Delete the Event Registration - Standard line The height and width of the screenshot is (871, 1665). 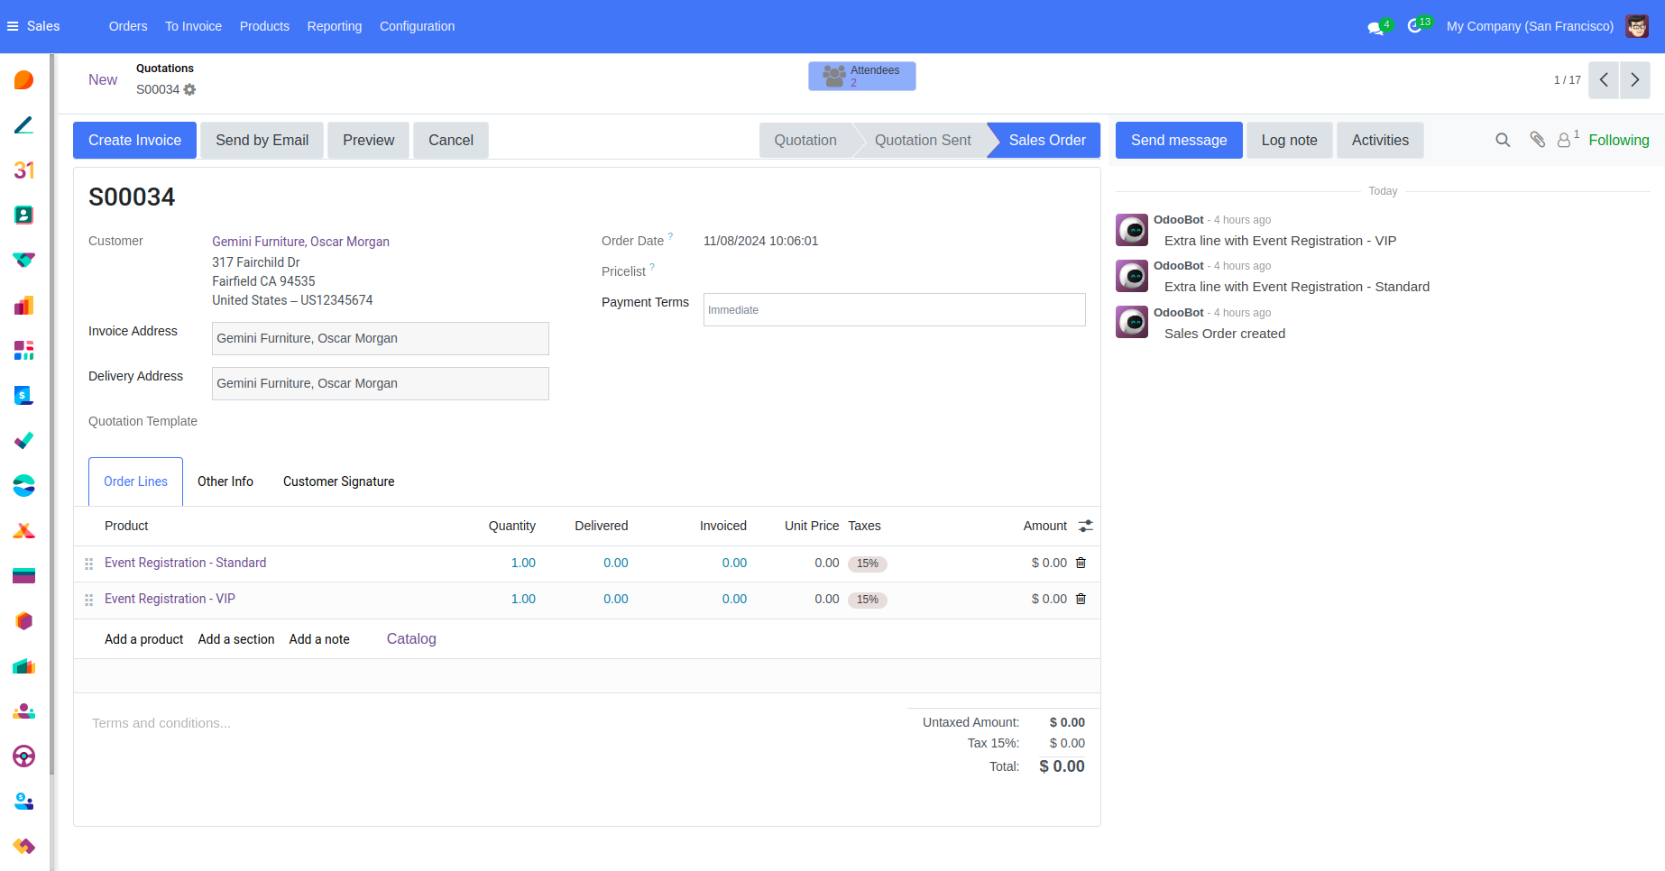1081,563
